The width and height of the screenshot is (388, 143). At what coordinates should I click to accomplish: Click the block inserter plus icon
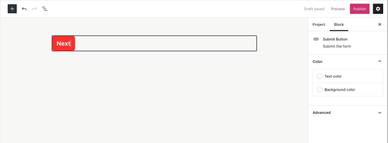point(12,9)
